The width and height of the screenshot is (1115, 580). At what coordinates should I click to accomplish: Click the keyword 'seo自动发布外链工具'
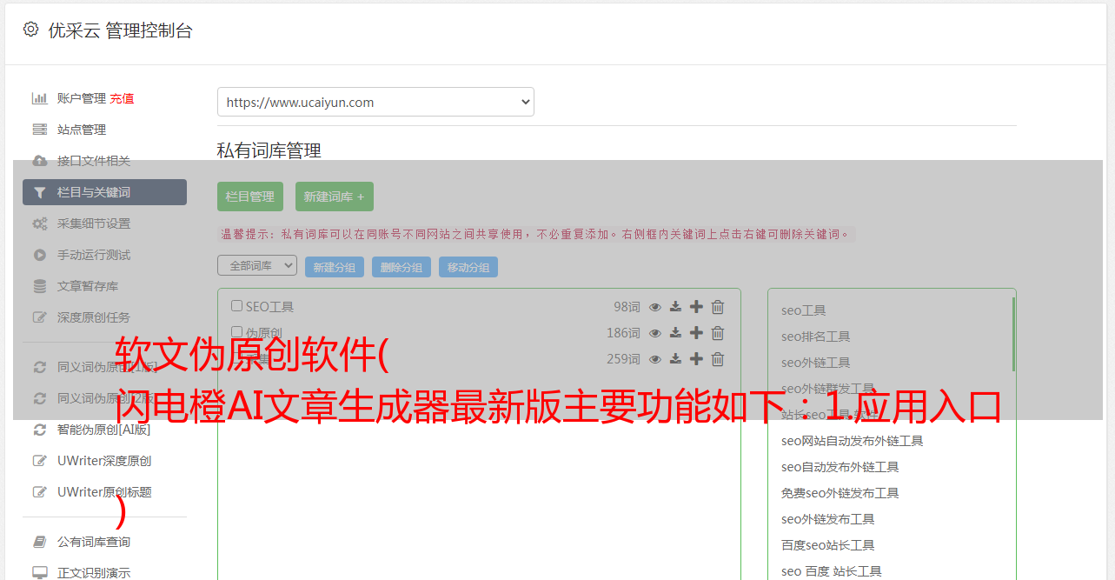(x=840, y=467)
